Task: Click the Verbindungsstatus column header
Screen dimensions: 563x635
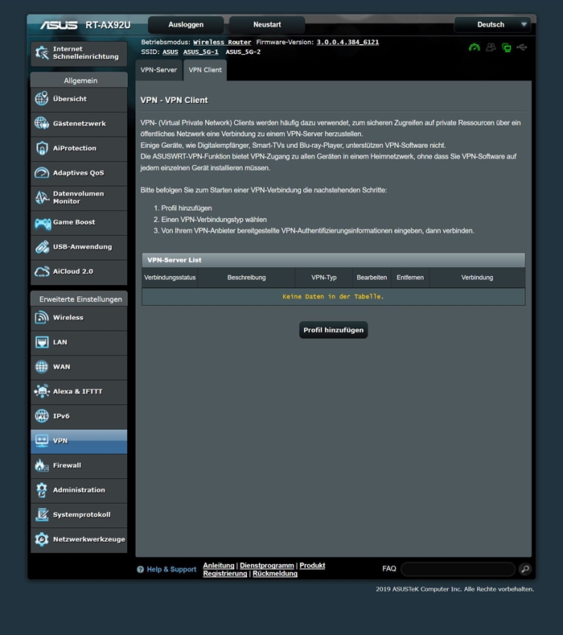Action: tap(170, 278)
